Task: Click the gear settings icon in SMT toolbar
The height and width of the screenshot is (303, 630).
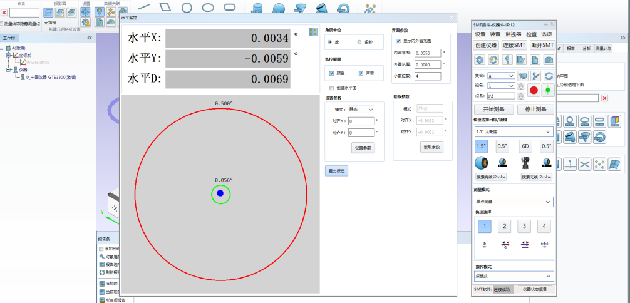Action: tap(480, 60)
